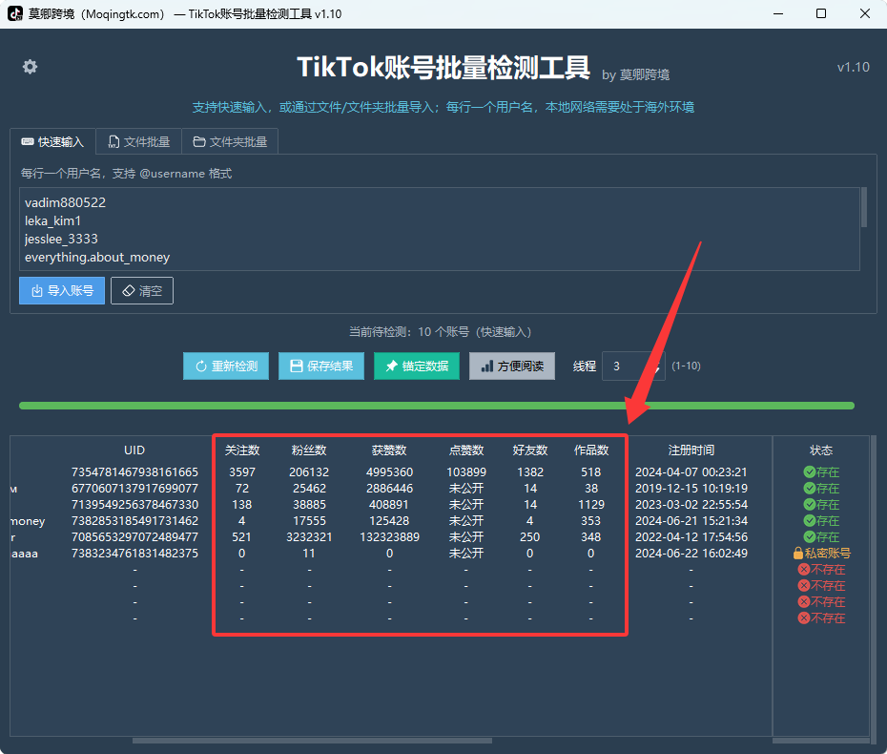Screen dimensions: 887x754
Task: Click registration time 2024-04-07 00:23:21
Action: click(x=691, y=472)
